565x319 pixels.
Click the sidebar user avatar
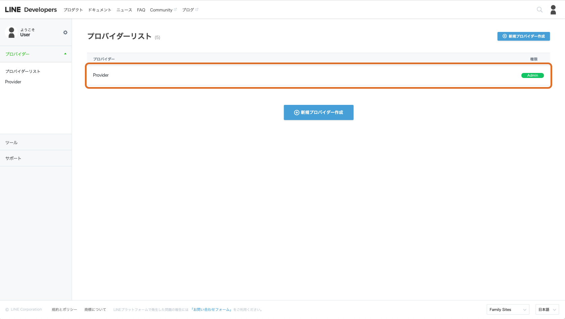tap(11, 33)
